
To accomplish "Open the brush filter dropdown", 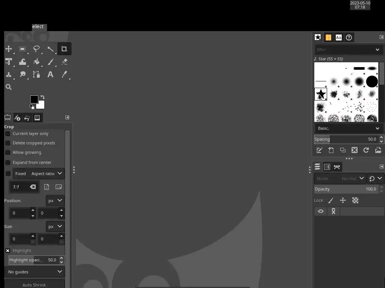I will click(377, 50).
